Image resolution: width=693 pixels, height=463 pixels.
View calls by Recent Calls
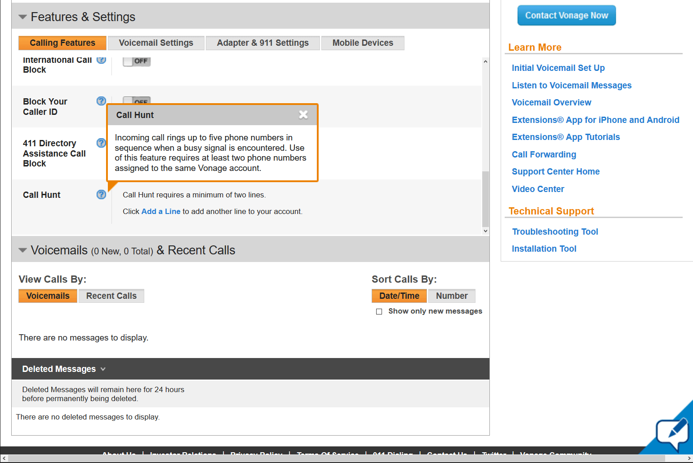point(111,296)
